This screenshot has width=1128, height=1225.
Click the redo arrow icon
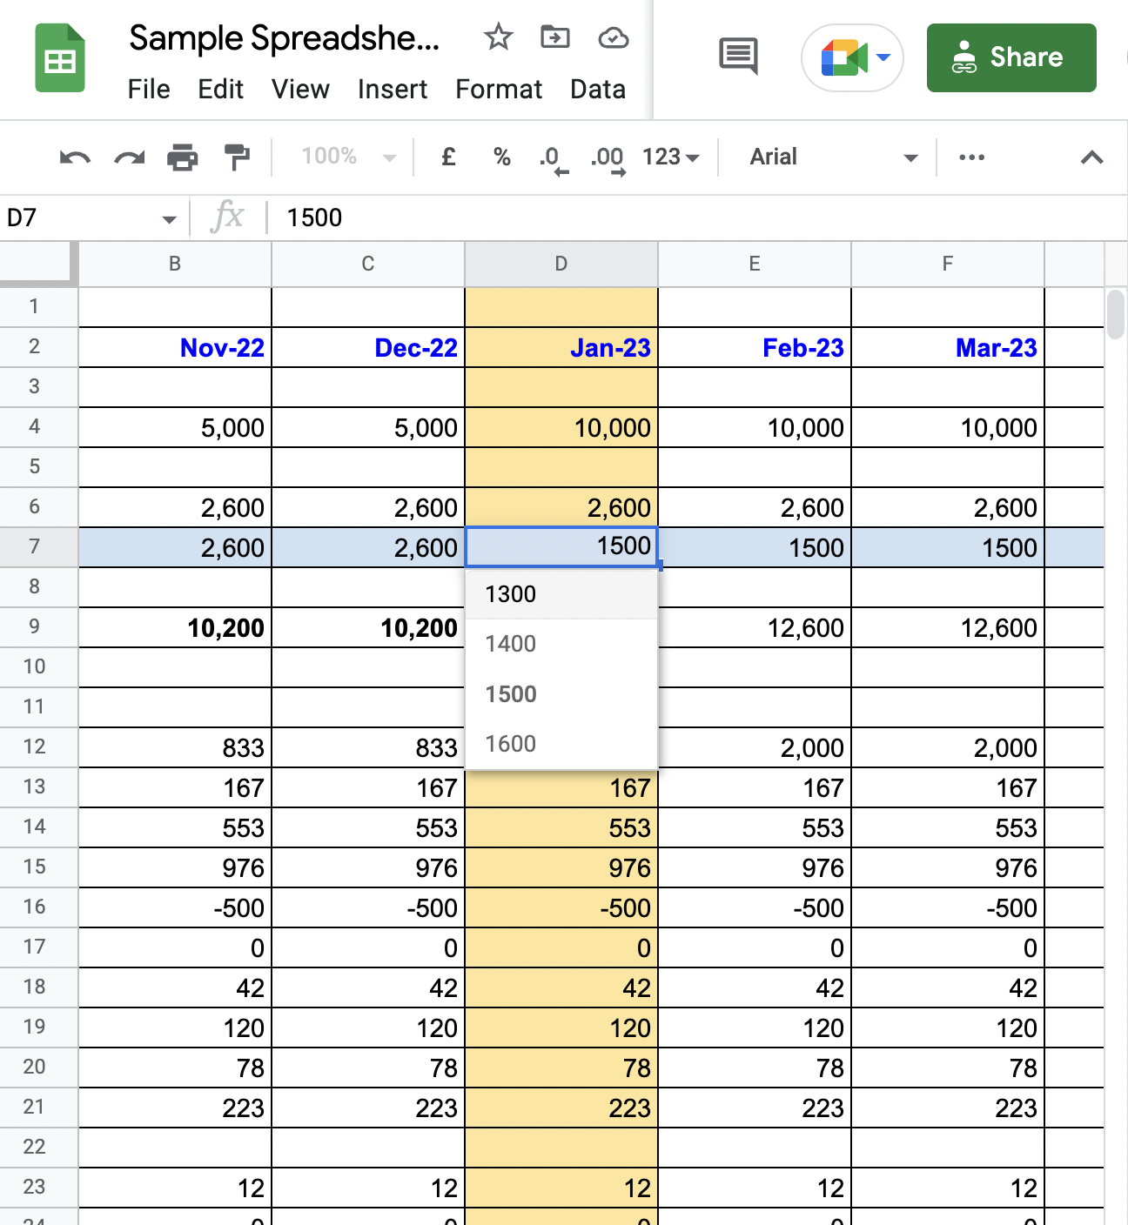129,157
